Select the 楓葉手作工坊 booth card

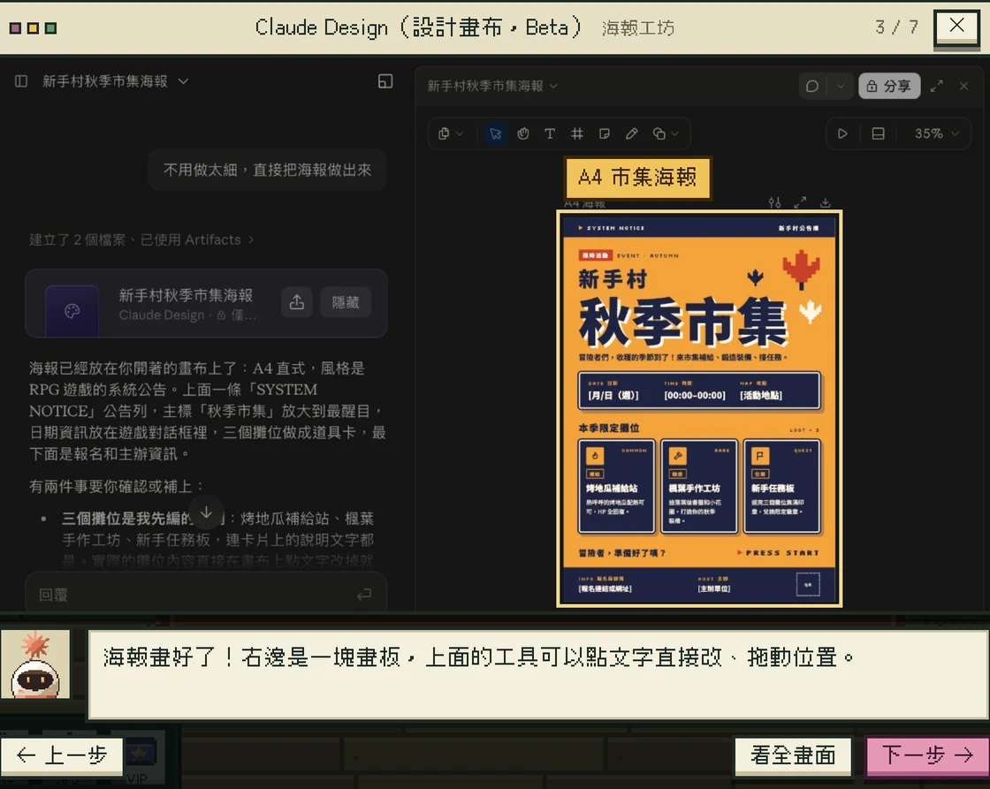pyautogui.click(x=699, y=487)
